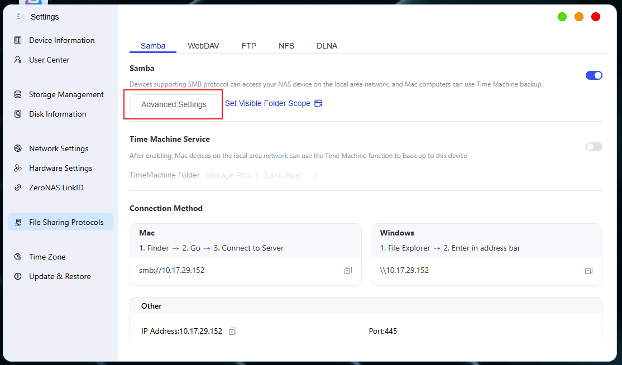
Task: Select the Time Zone sidebar label
Action: pos(47,257)
